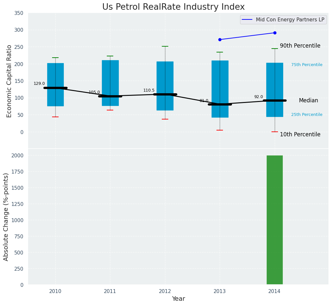The width and height of the screenshot is (332, 305).
Task: Select the green 2014 absolute change bar
Action: (x=275, y=220)
